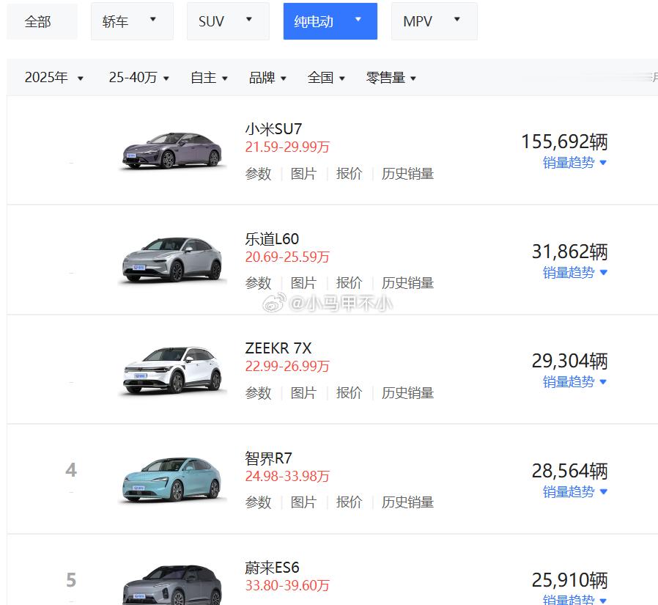Click the 25,910辆 sales figure
Image resolution: width=658 pixels, height=605 pixels.
(570, 580)
